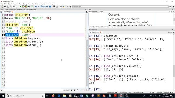This screenshot has height=98, width=175.
Task: Browse console tabs
Action: (90, 32)
